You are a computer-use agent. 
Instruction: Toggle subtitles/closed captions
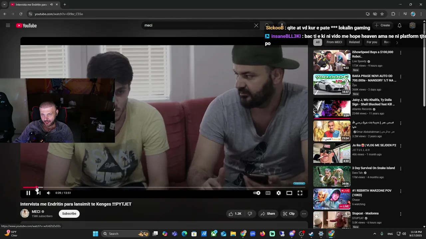[268, 193]
